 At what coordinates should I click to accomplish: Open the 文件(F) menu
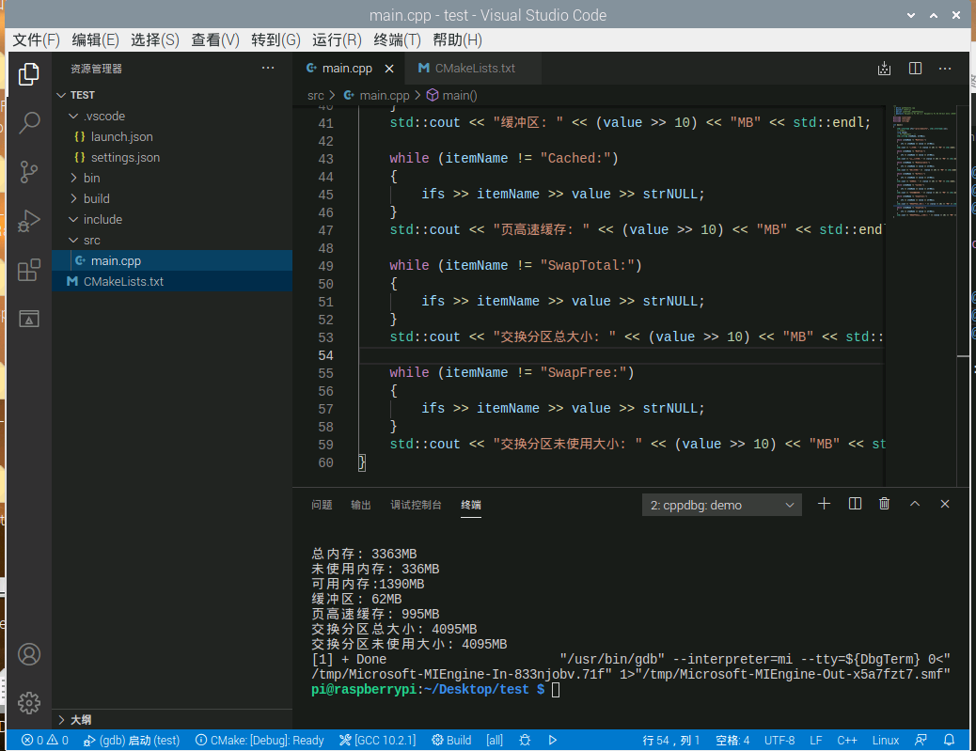coord(36,40)
